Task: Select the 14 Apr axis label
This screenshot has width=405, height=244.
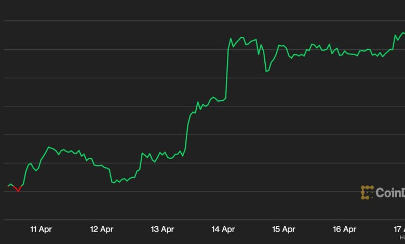Action: pyautogui.click(x=223, y=229)
